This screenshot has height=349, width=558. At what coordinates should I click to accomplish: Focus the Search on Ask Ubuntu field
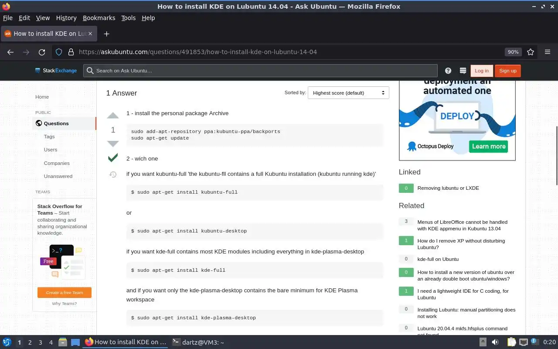[260, 71]
